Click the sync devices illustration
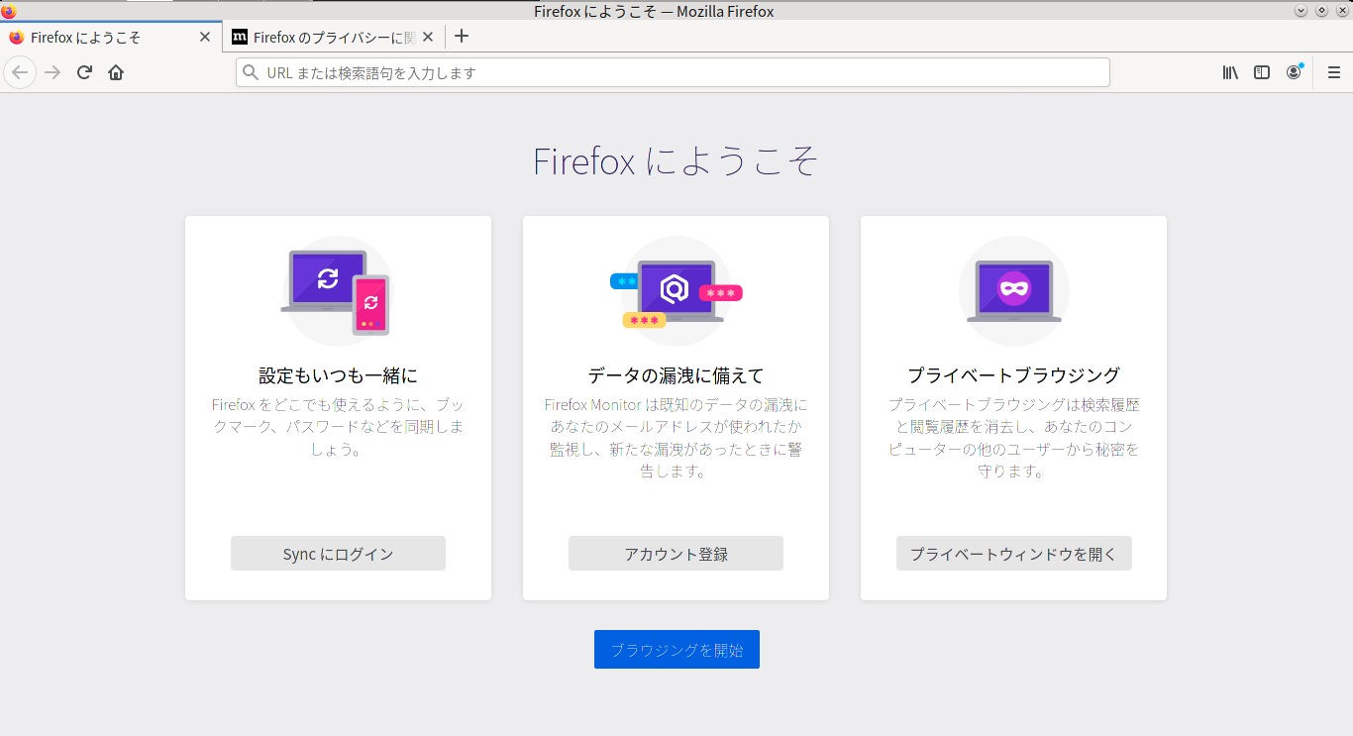The width and height of the screenshot is (1353, 736). tap(337, 290)
